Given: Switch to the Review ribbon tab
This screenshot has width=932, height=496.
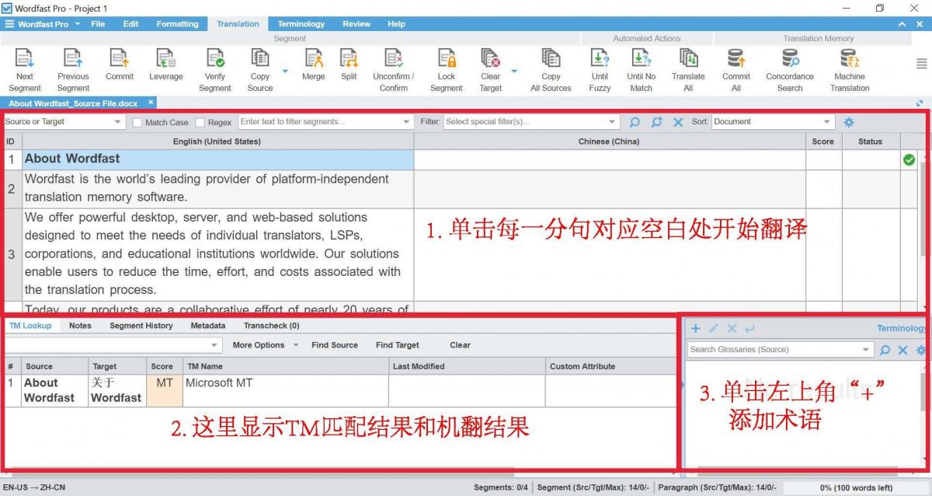Looking at the screenshot, I should (x=356, y=24).
